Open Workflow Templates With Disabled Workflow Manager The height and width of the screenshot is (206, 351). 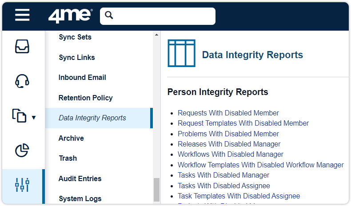click(261, 165)
